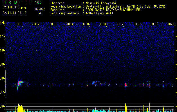This screenshot has width=177, height=112.
Task: Click the date stamp 02.11.18 09:10
Action: [14, 13]
